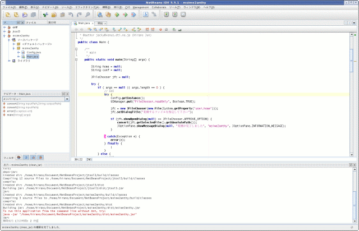Image resolution: width=359 pixels, height=231 pixels.
Task: Click the Redo arrow in main toolbar
Action: click(x=80, y=15)
